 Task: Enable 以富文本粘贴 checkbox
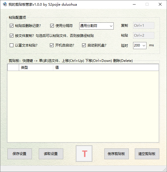11,45
